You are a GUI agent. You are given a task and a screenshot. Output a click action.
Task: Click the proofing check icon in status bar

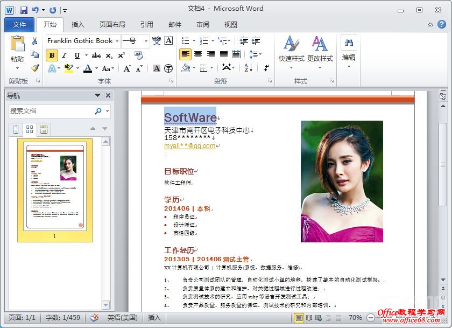pyautogui.click(x=94, y=318)
